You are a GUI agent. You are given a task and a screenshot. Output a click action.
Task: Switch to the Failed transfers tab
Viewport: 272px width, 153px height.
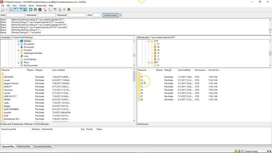coord(23,147)
